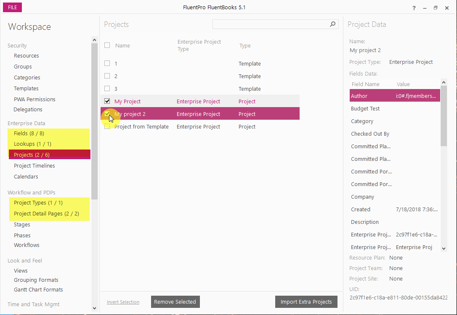This screenshot has height=315, width=457.
Task: Open Stages in Workflow and PDPs
Action: [22, 225]
